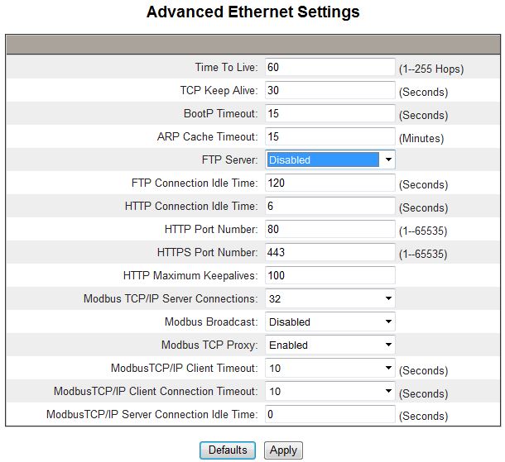This screenshot has width=505, height=462.
Task: Open ModbusTCP/IP Client Connection Timeout dropdown
Action: [329, 391]
